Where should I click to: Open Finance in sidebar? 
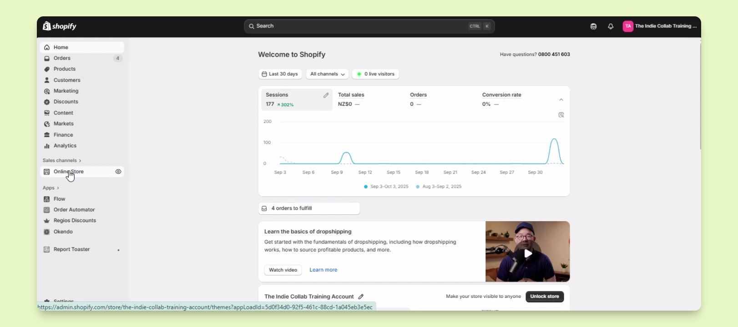coord(82,135)
